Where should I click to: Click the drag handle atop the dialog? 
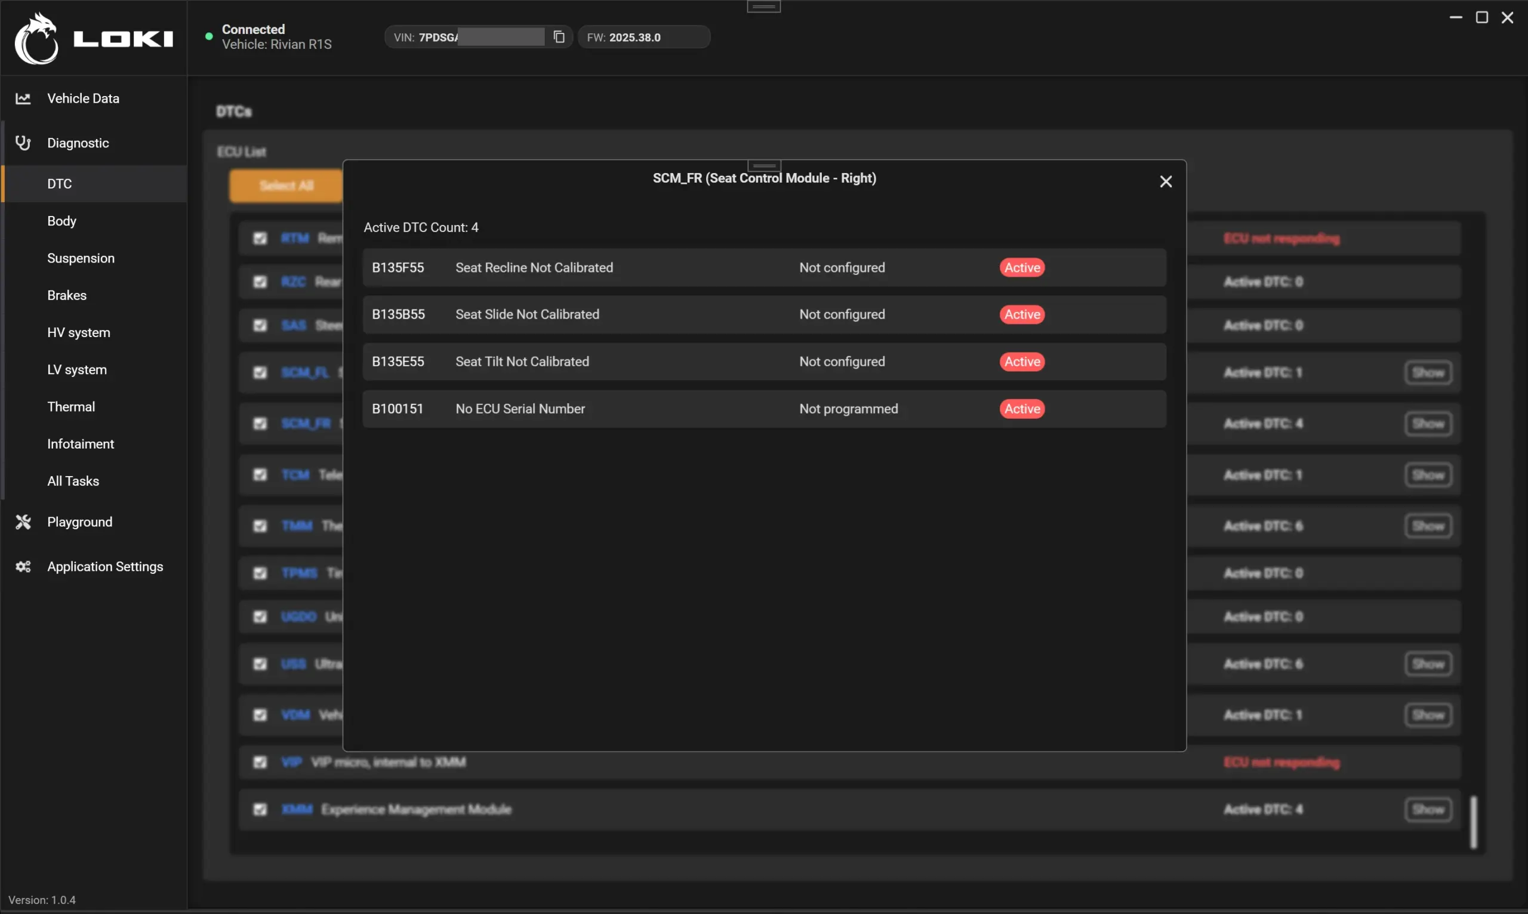pyautogui.click(x=764, y=166)
